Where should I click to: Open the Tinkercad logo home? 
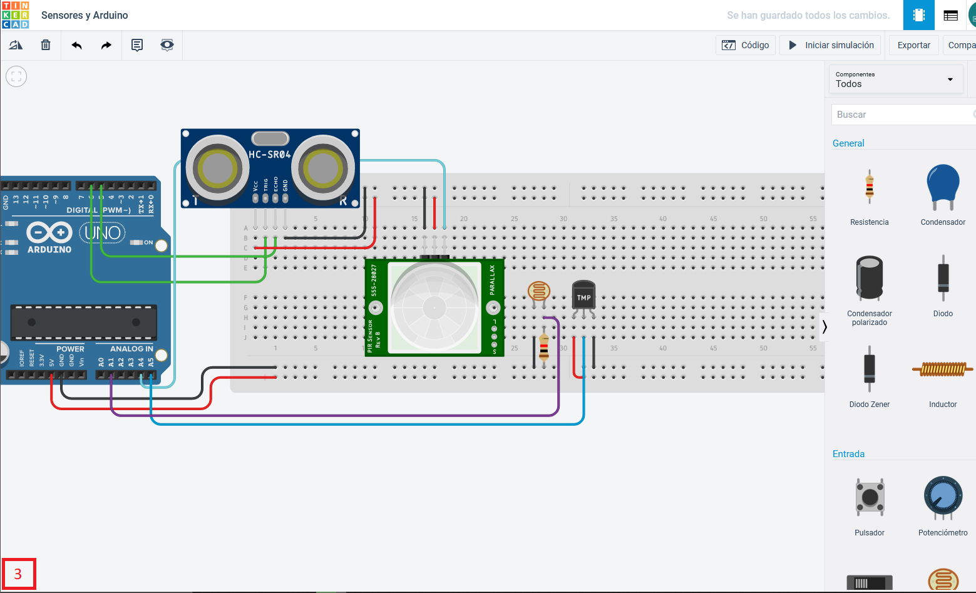point(15,15)
